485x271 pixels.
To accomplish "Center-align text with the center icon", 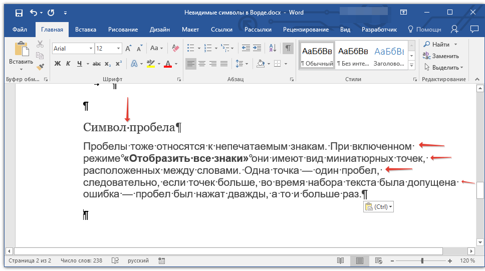I will click(x=202, y=64).
